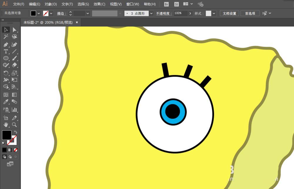Select the Line Segment tool
Viewport: 294px width, 189px height.
14,52
